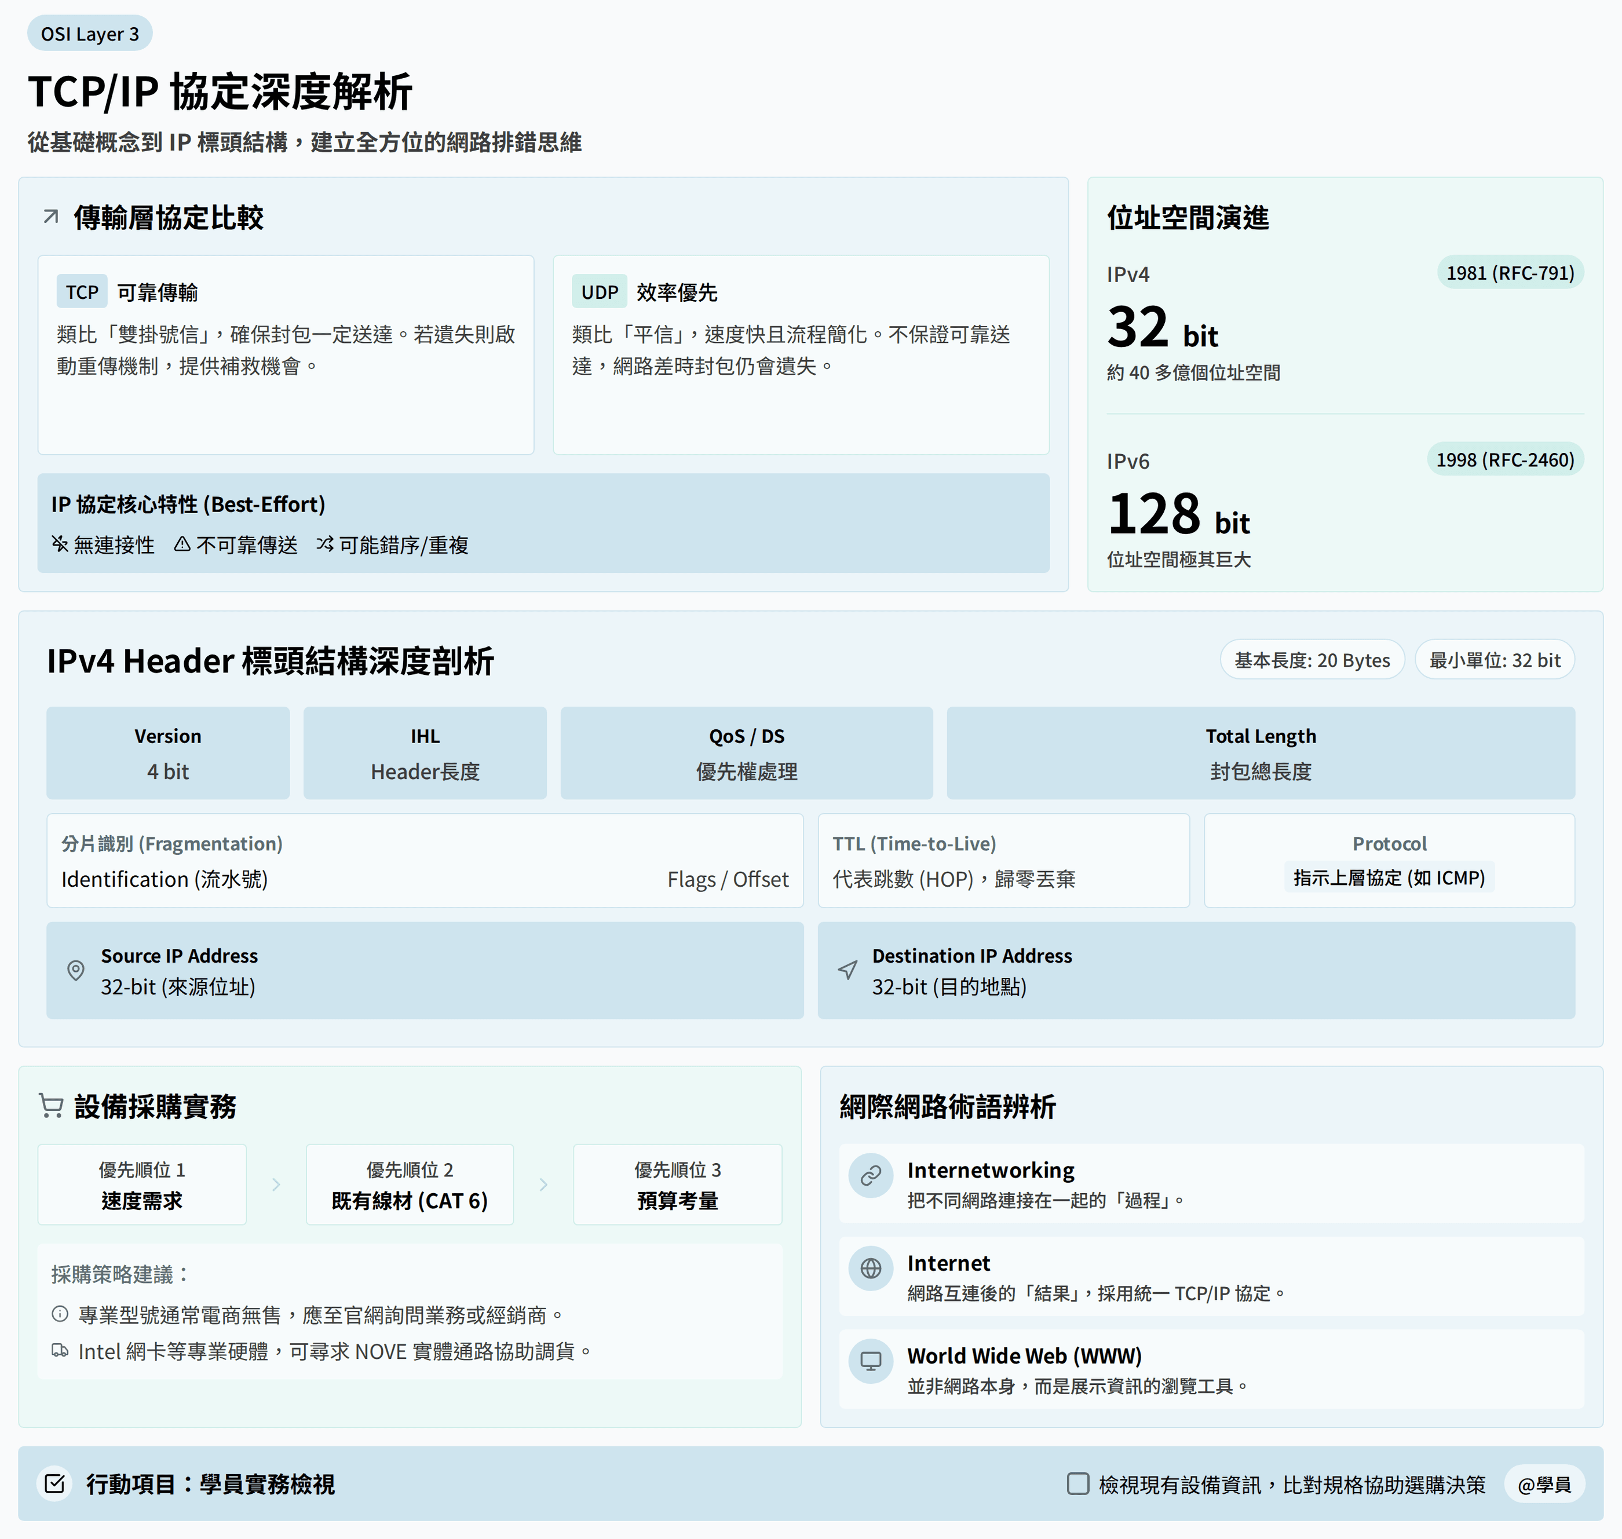
Task: Click the link chain icon for Internetworking
Action: pyautogui.click(x=871, y=1176)
